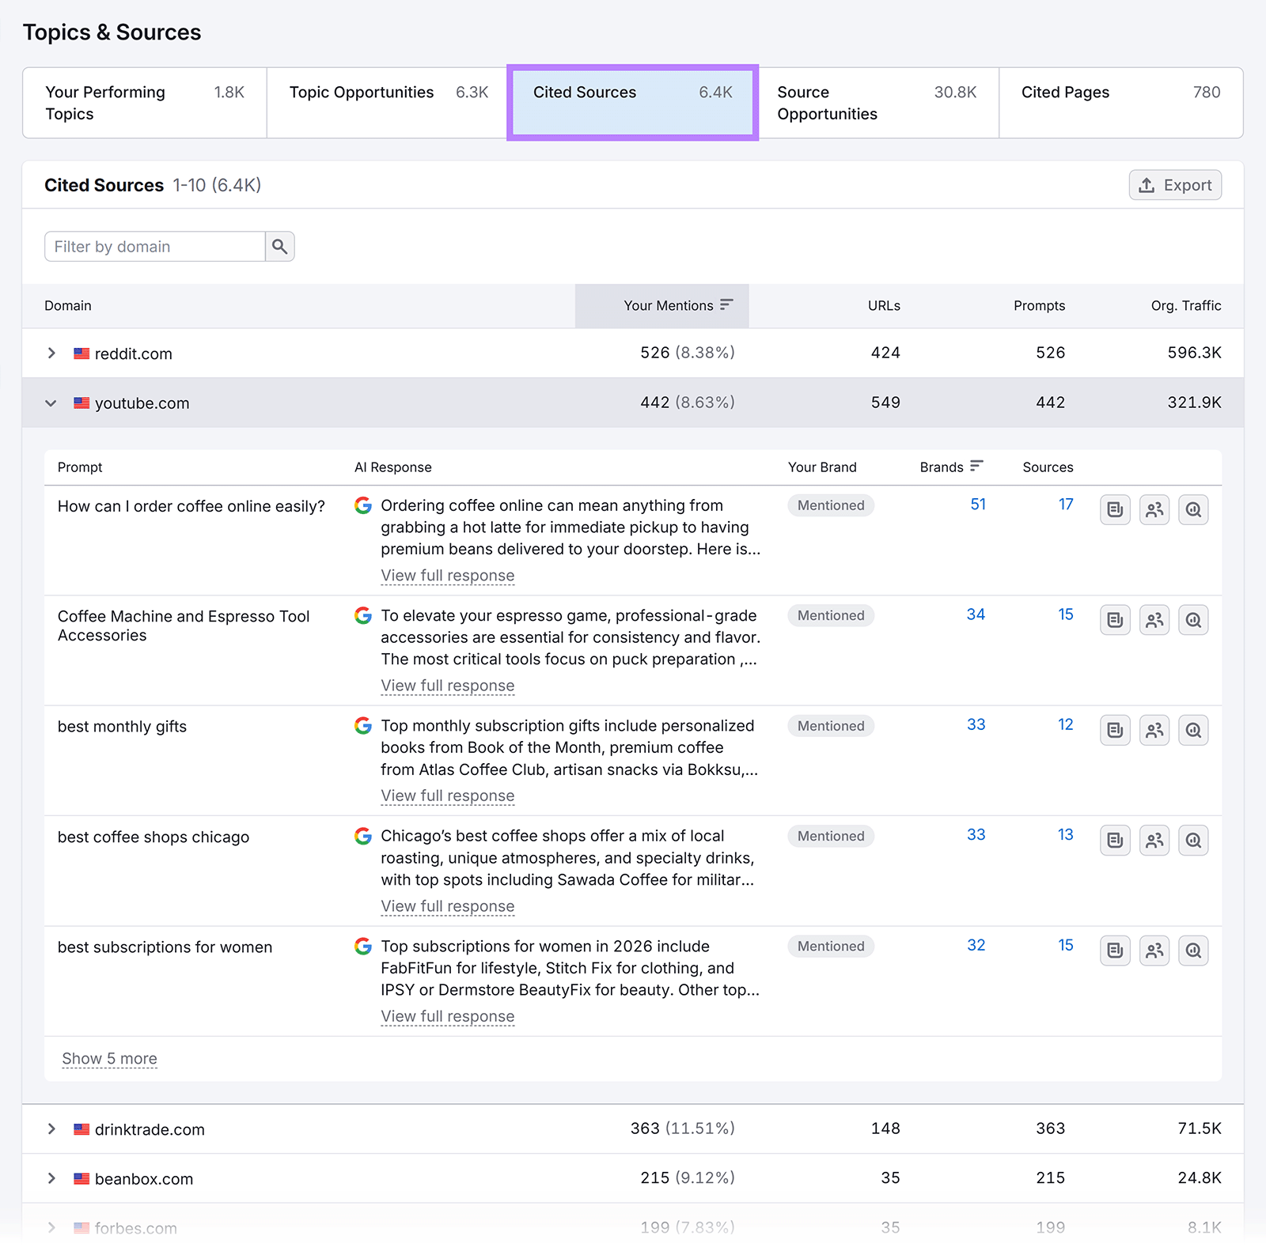Click brands count 34

tap(976, 614)
